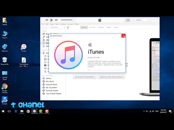Click the Albums sidebar icon
Image resolution: width=174 pixels, height=130 pixels.
click(x=43, y=40)
